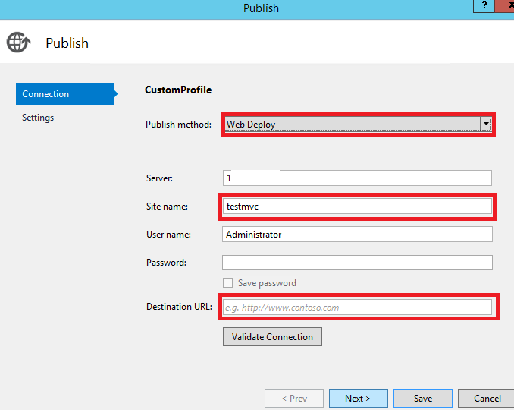Focus the Server input field
This screenshot has height=410, width=514.
357,178
